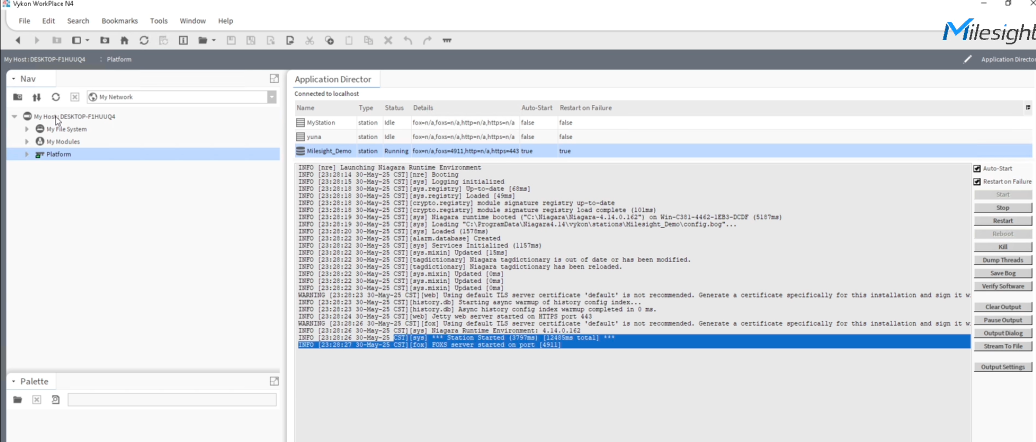Click the Output Settings button
1036x442 pixels.
coord(1003,367)
